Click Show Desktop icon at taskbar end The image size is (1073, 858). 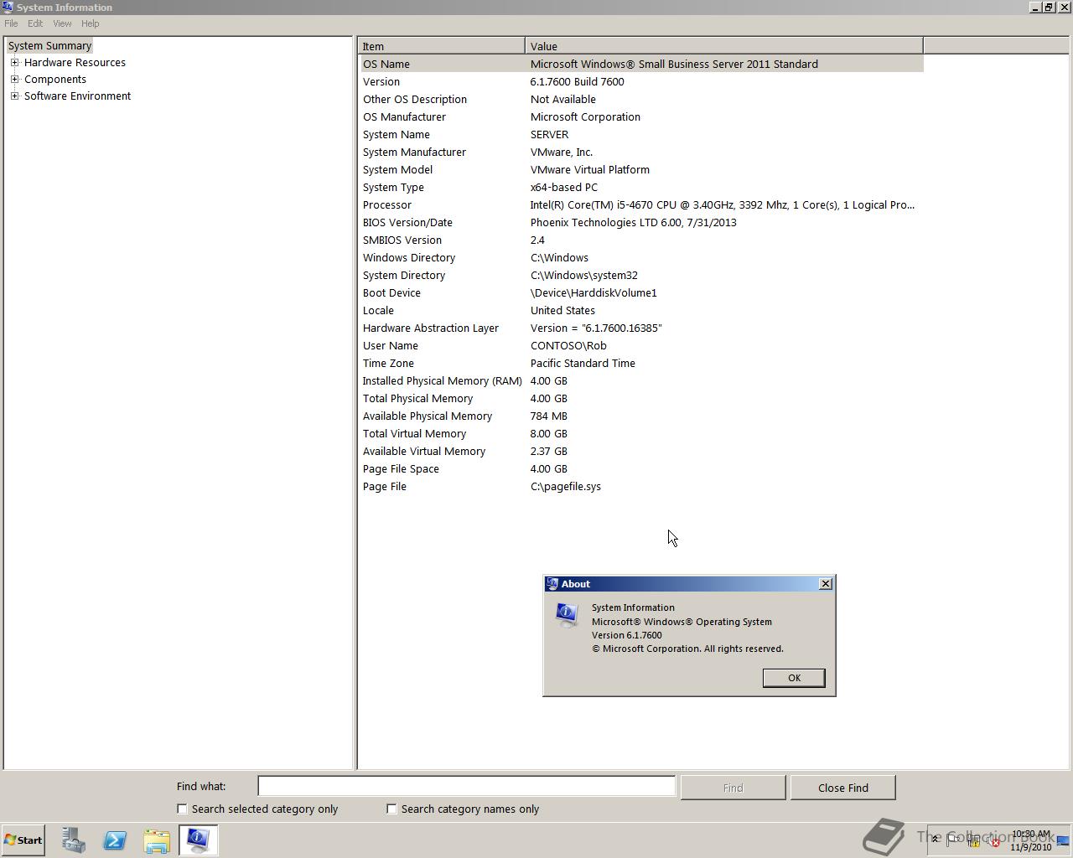coord(1063,840)
